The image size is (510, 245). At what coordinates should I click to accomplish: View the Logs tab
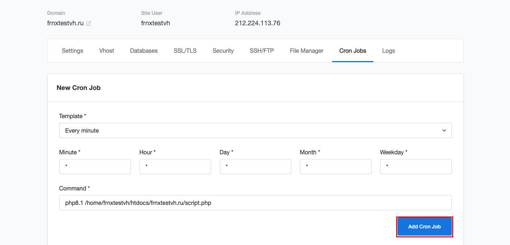[389, 51]
